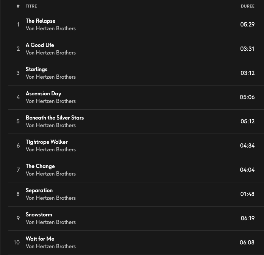Play the track The Relapse

point(41,21)
